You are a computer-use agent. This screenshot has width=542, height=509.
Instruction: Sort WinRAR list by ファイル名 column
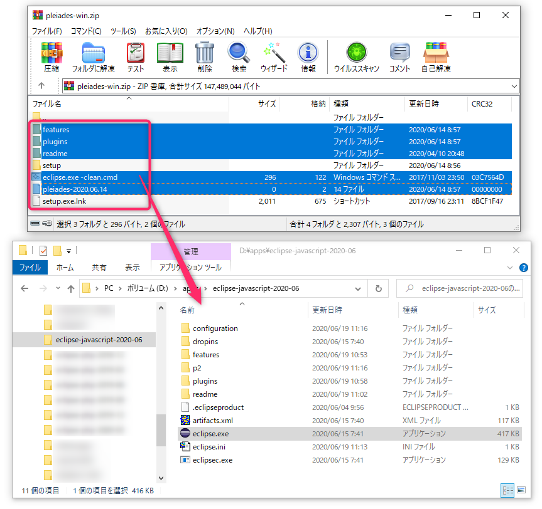[129, 104]
